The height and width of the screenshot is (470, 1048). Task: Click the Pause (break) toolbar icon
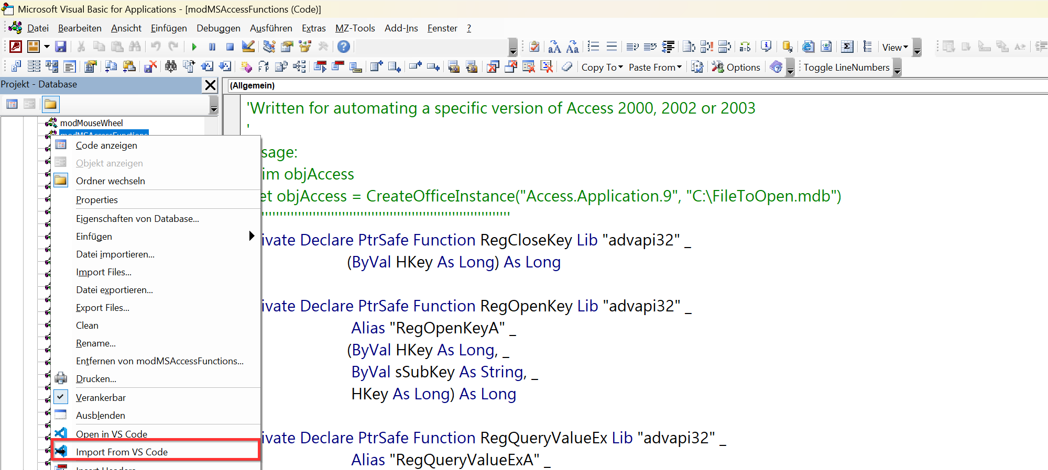[x=212, y=47]
